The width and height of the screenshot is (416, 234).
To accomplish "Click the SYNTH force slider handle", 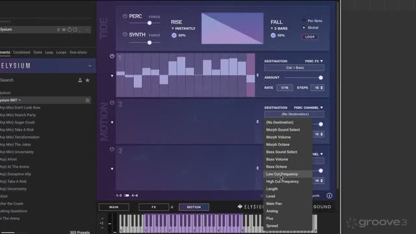I will point(149,42).
